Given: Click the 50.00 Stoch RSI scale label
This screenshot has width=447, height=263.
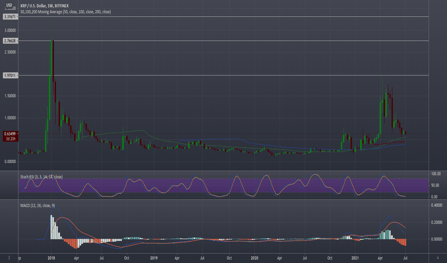Looking at the screenshot, I should [435, 186].
